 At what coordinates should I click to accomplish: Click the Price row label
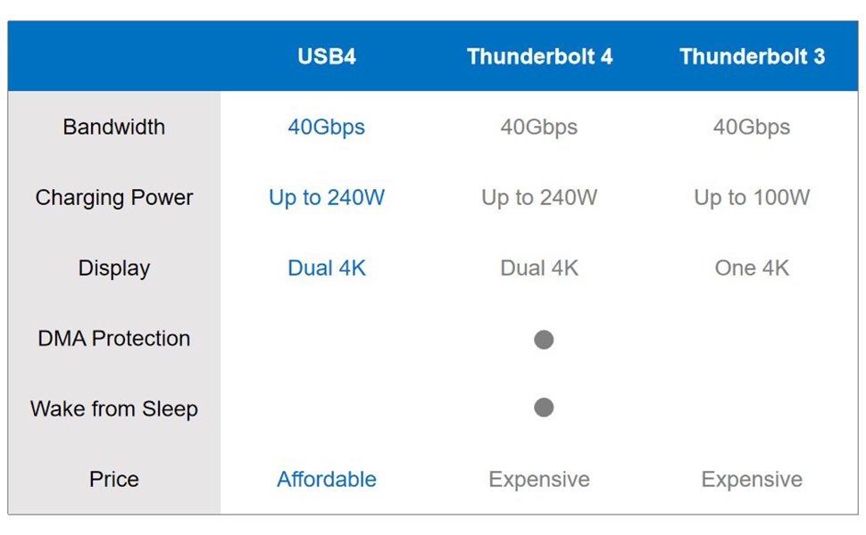pos(114,479)
